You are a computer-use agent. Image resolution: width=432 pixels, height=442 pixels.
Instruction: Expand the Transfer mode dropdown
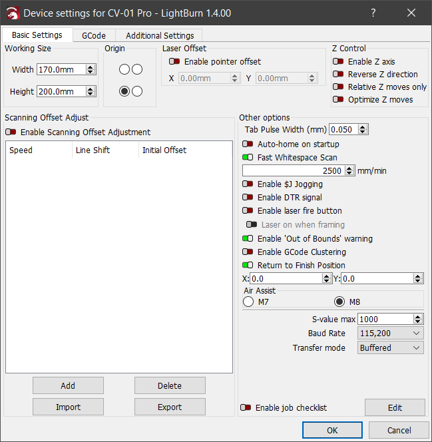tap(390, 347)
